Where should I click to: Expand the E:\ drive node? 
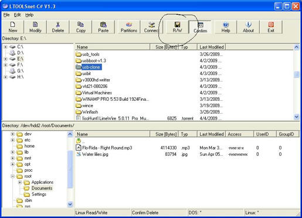click(5, 59)
